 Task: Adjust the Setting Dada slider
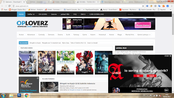coord(77,28)
